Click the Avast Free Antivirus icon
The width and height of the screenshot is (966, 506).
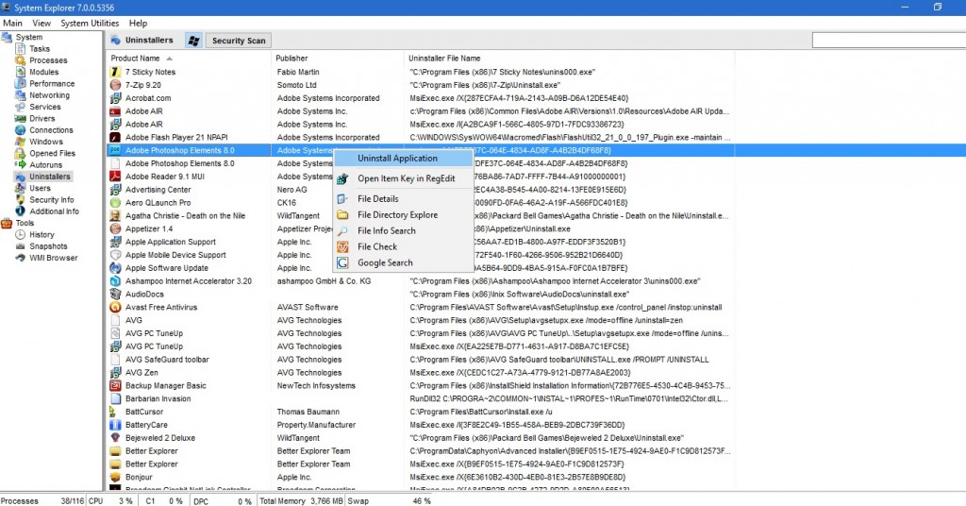click(115, 307)
